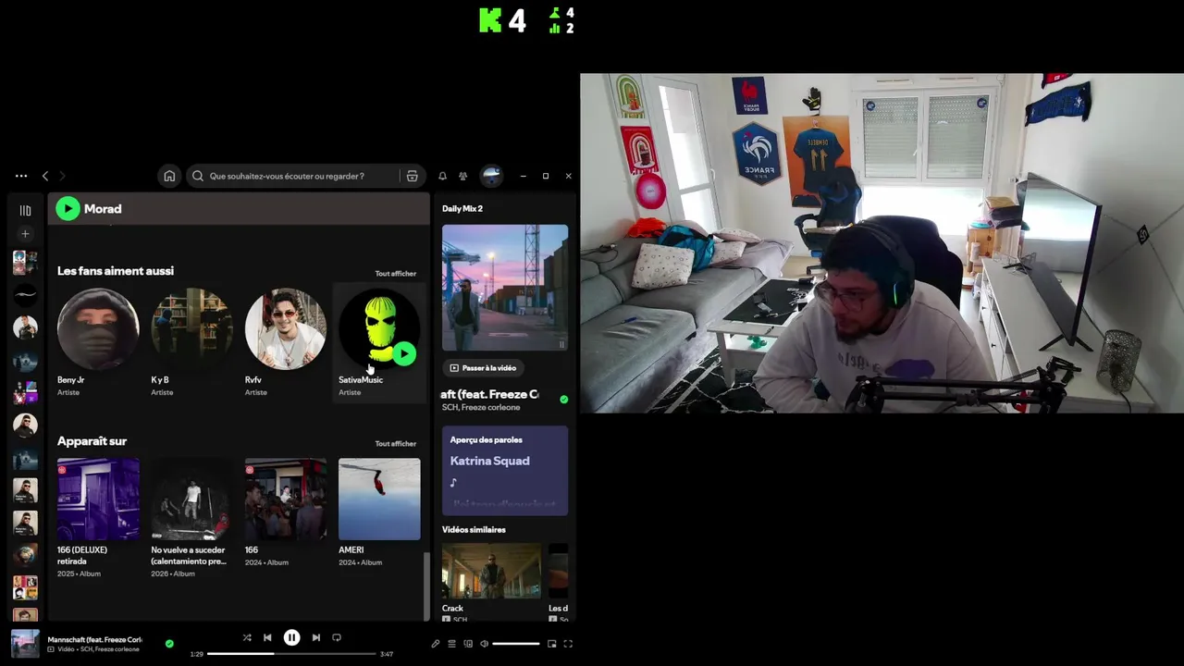
Task: Open K y B artist picture
Action: click(191, 329)
